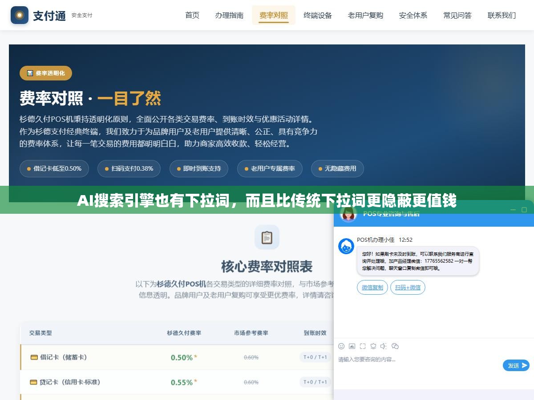Open the 安全体系 navigation item
Viewport: 534px width, 400px height.
pos(413,15)
